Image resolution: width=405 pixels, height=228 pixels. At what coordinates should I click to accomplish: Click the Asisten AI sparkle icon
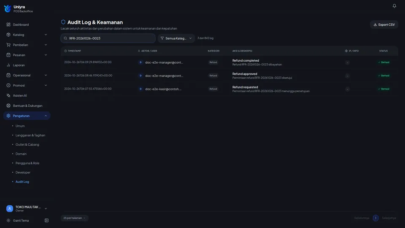tap(8, 95)
